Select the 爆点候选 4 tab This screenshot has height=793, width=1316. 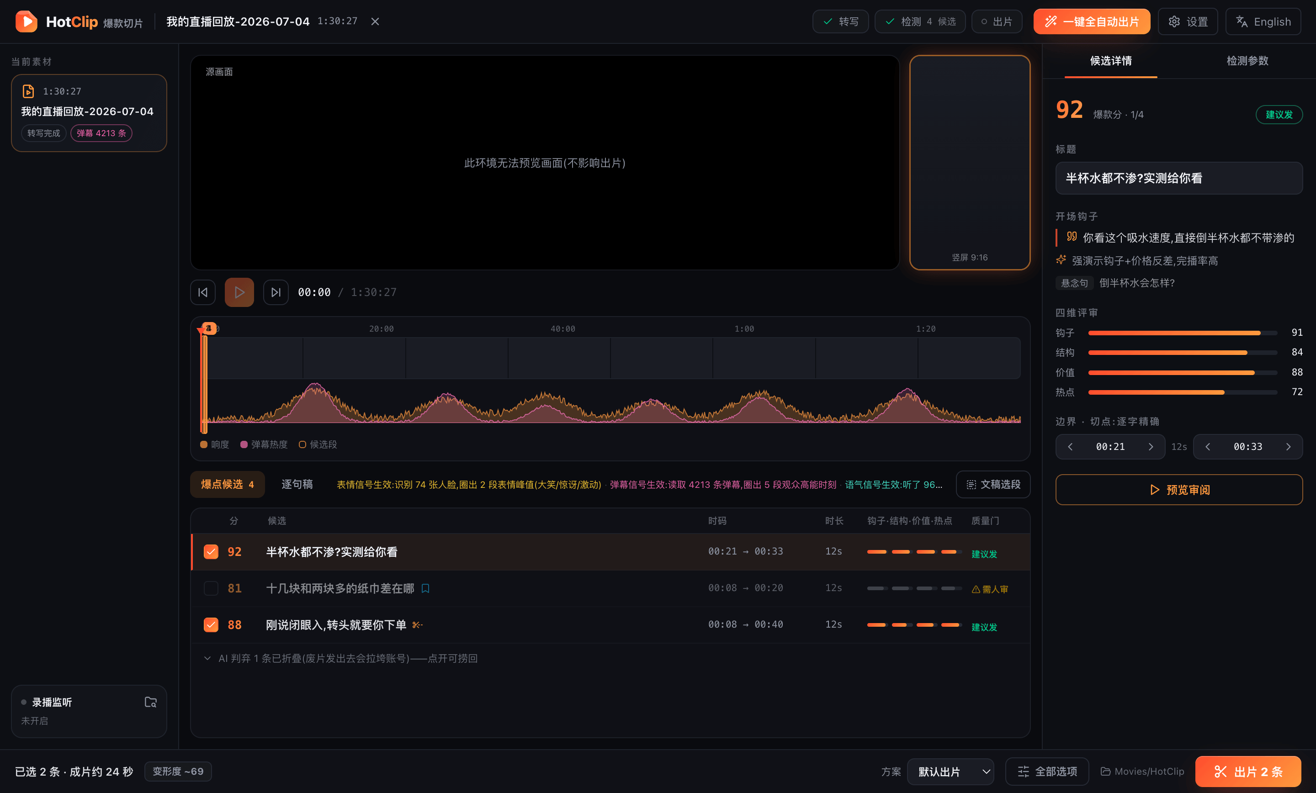(x=228, y=484)
